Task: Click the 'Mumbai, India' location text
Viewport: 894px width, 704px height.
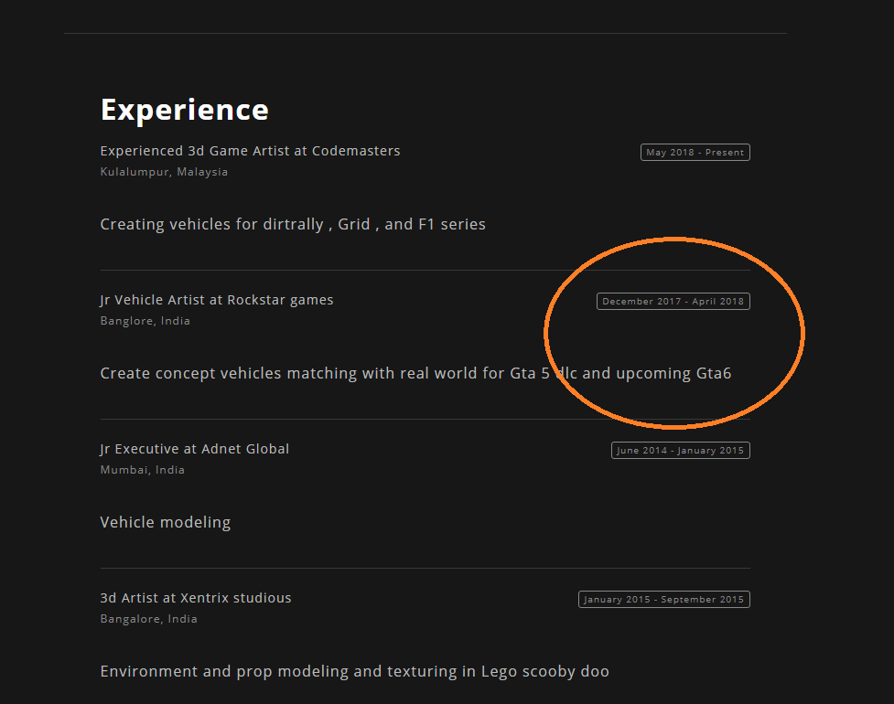Action: [x=143, y=470]
